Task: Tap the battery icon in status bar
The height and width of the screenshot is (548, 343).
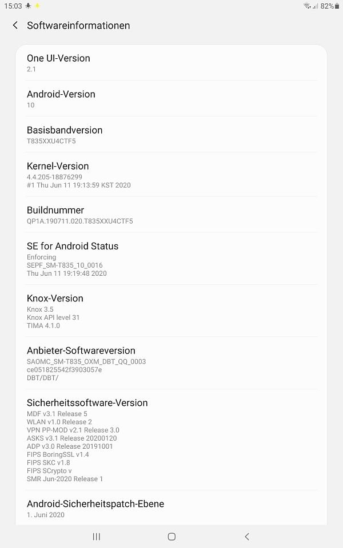Action: [x=337, y=6]
